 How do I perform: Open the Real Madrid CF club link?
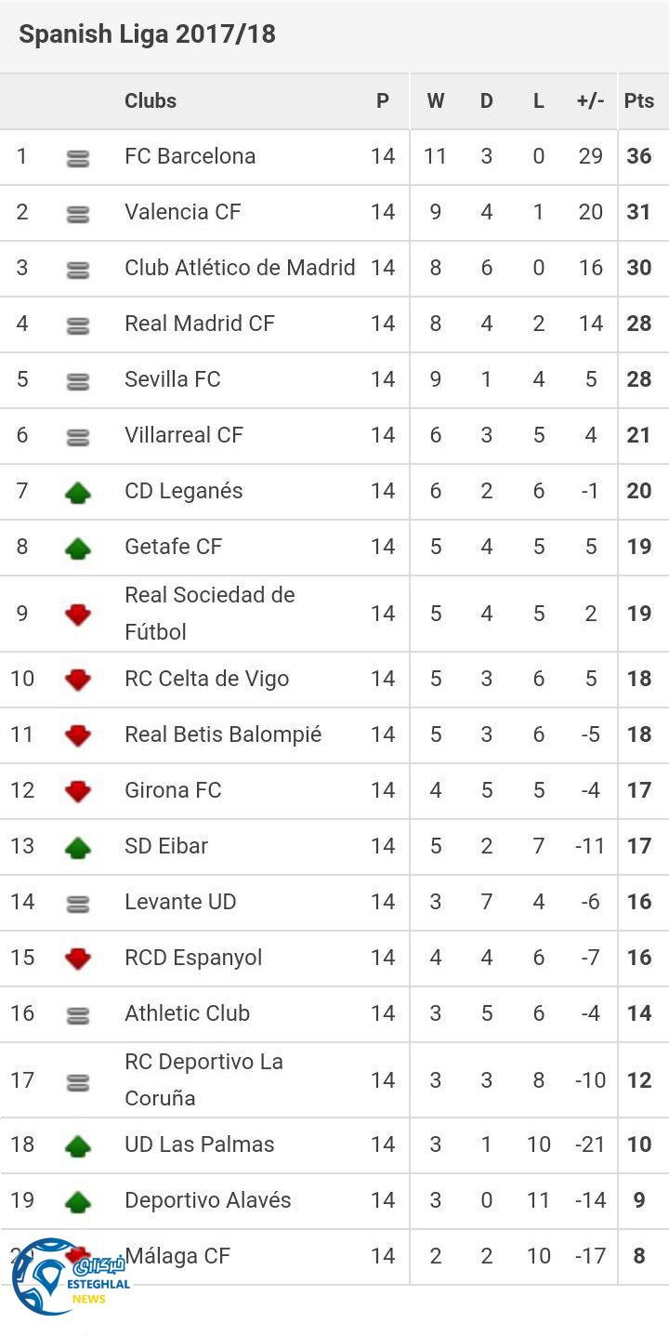[x=200, y=324]
